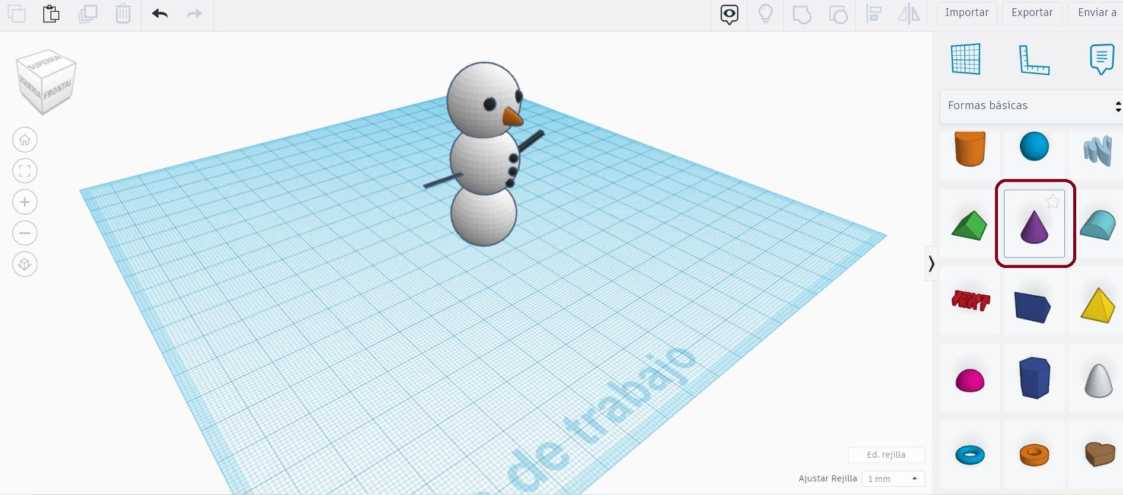
Task: Select the Ruler tool icon
Action: (1034, 59)
